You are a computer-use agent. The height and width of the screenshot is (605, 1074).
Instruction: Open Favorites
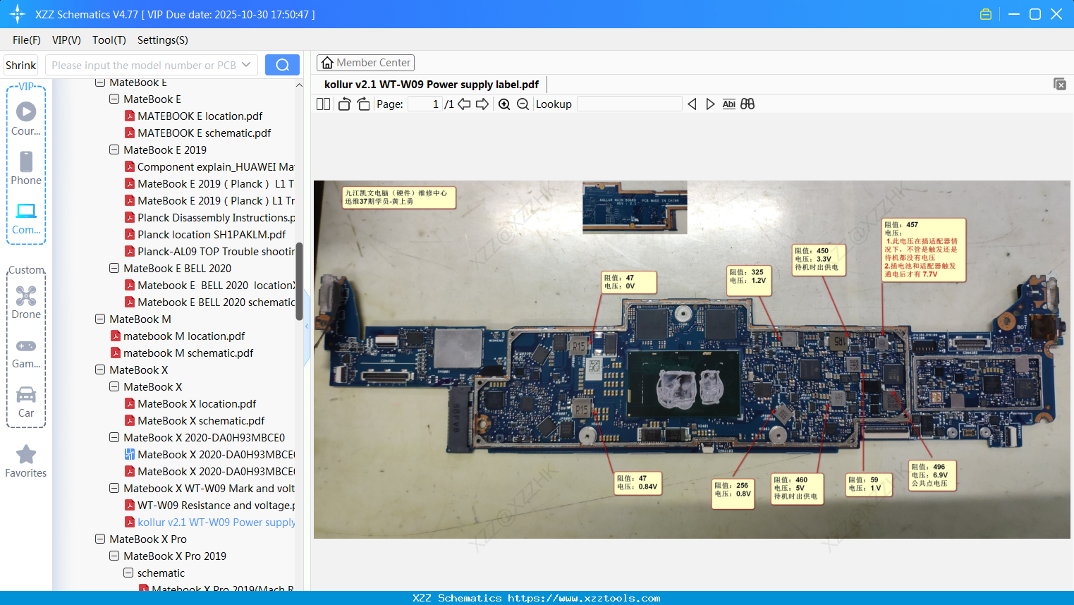(26, 461)
